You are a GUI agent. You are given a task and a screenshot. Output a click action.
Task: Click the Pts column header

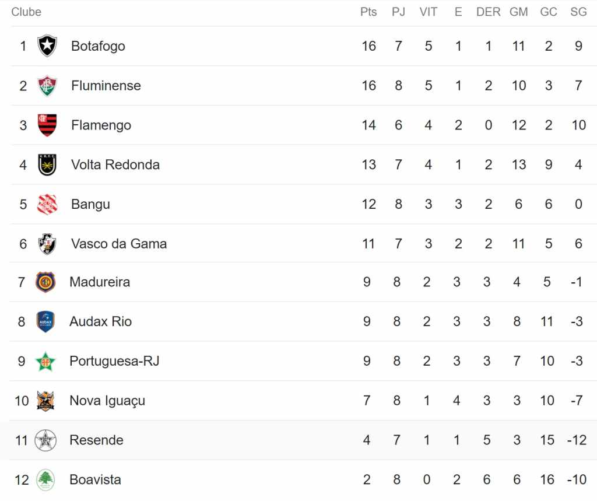pyautogui.click(x=368, y=12)
